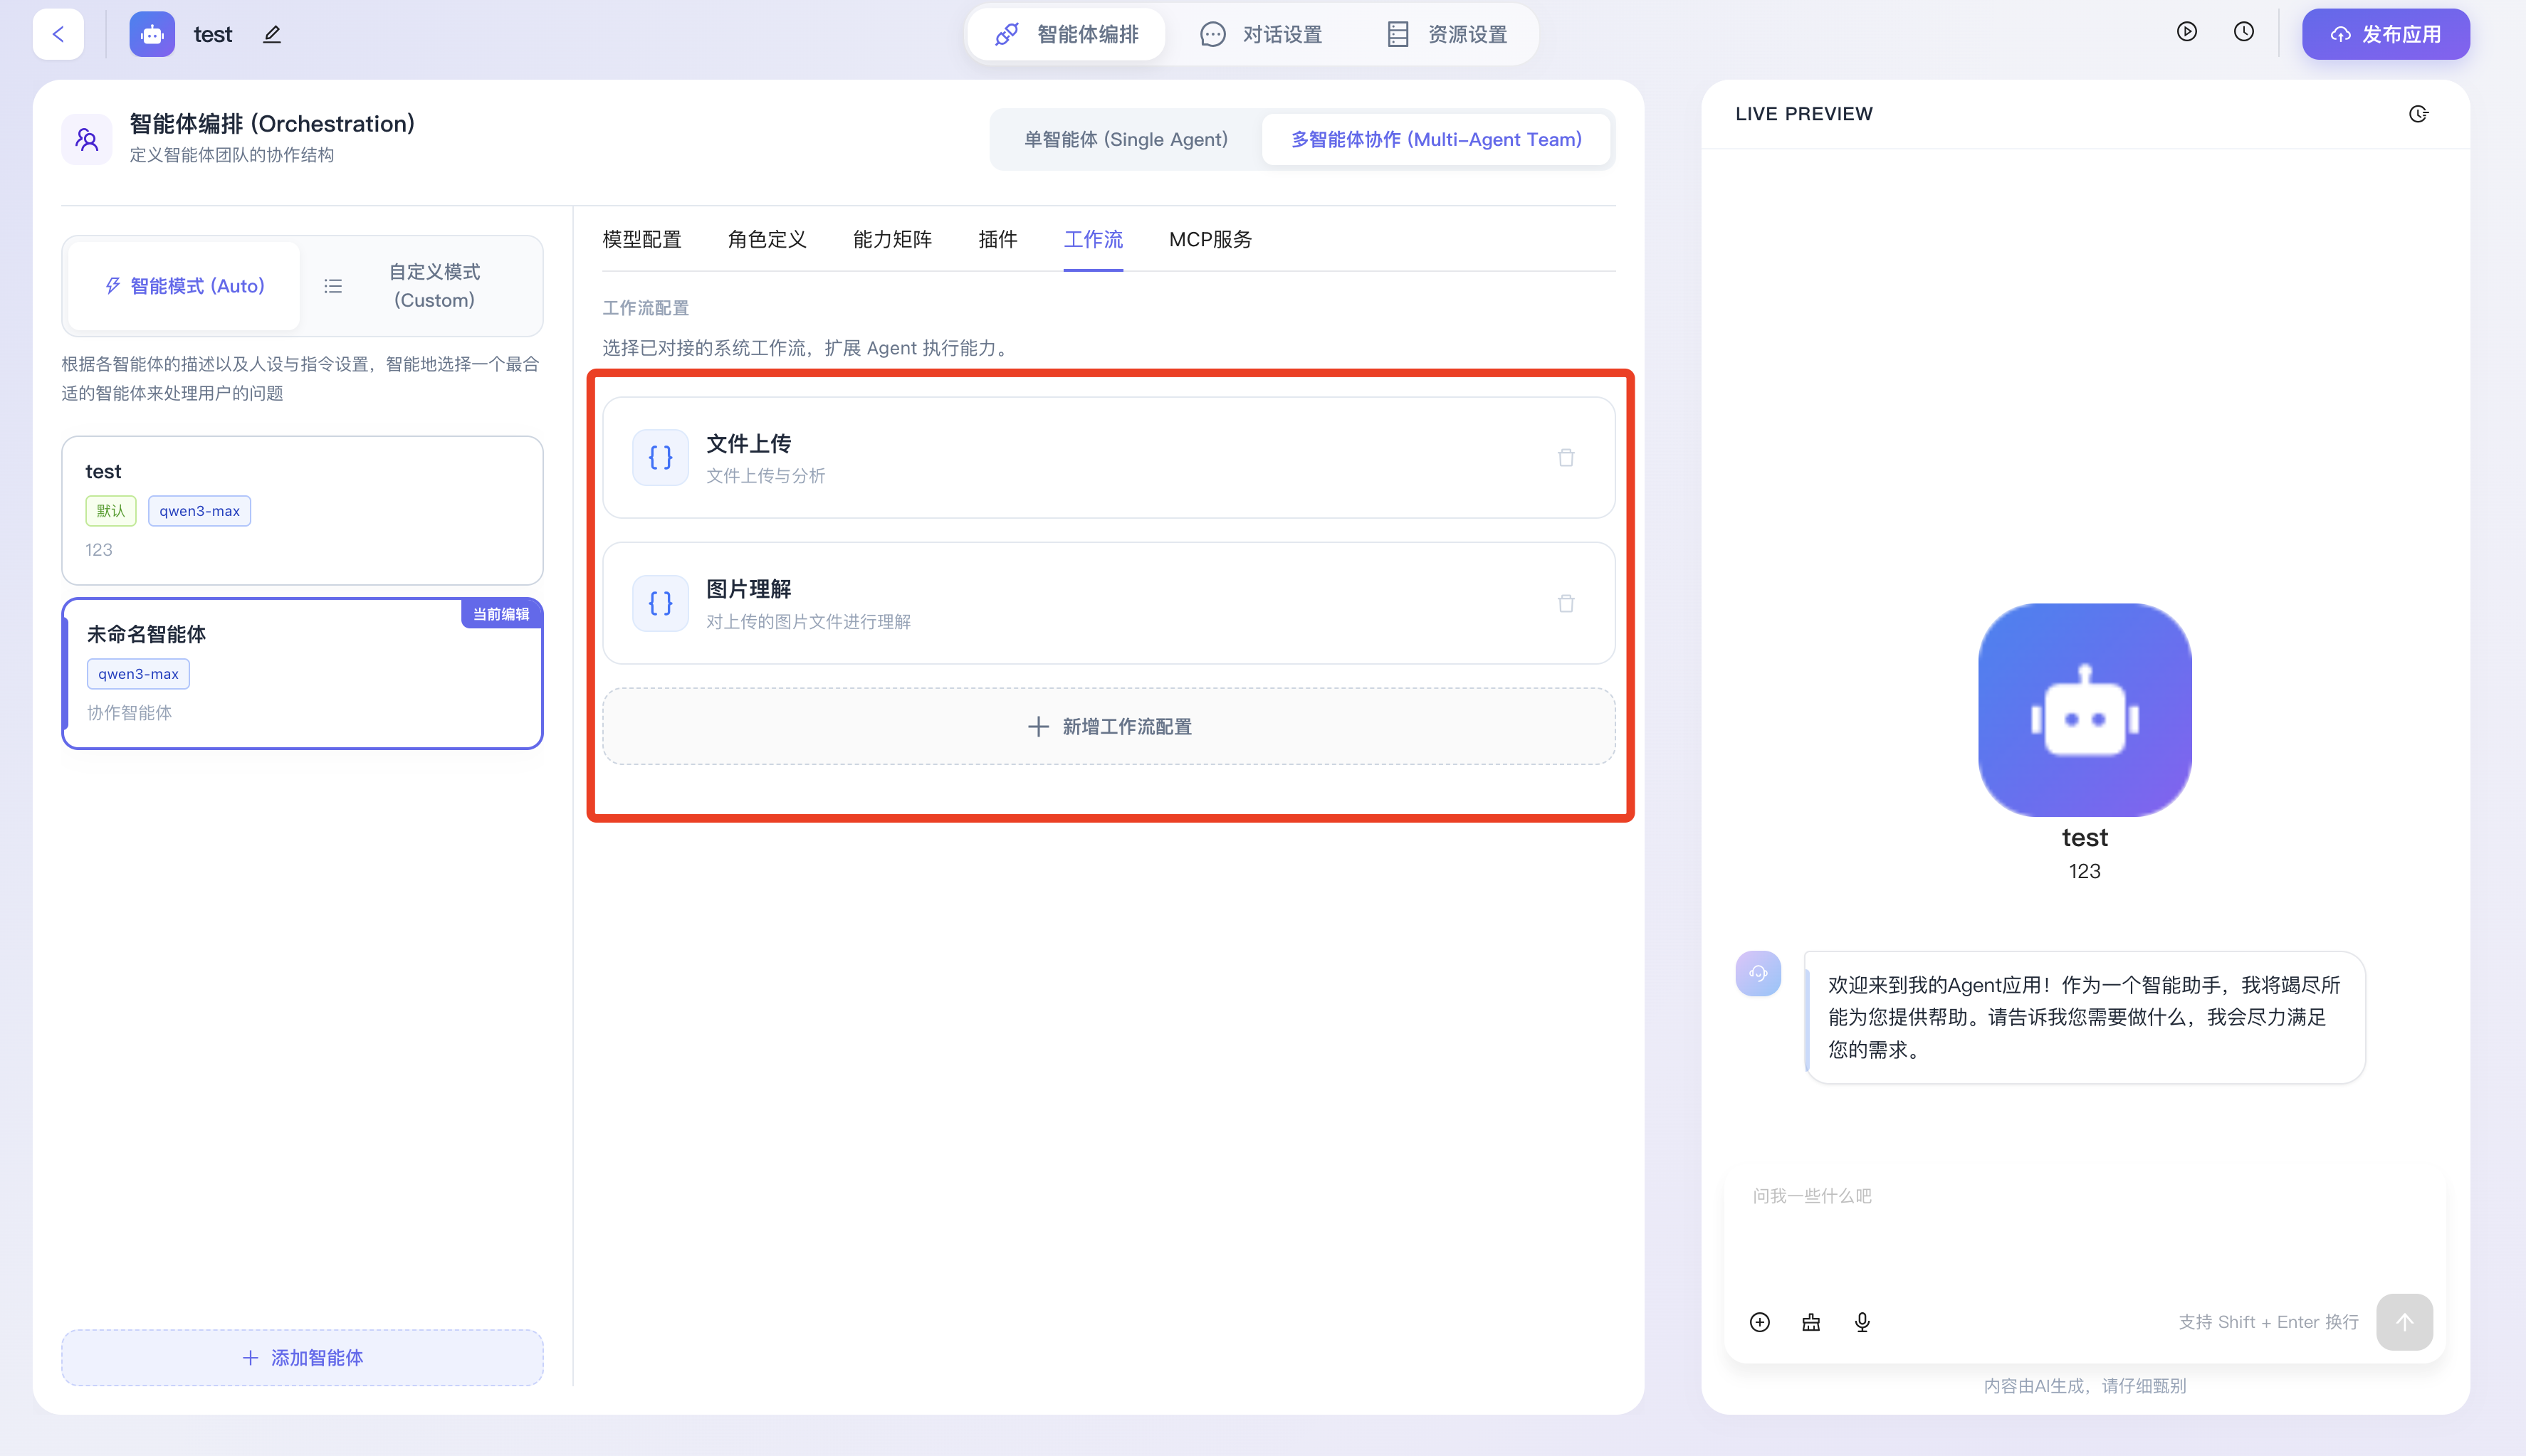Open the history clock icon in top bar

[2244, 32]
